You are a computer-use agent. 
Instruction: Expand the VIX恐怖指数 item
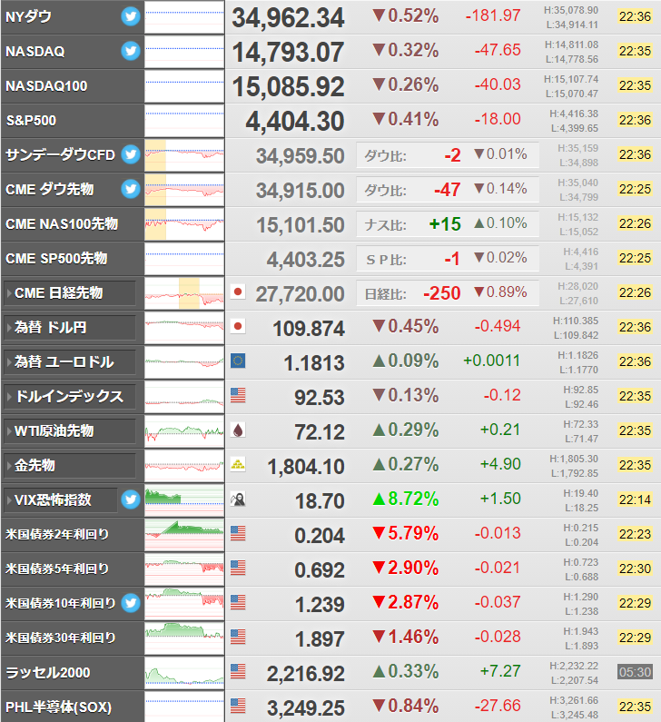click(61, 500)
